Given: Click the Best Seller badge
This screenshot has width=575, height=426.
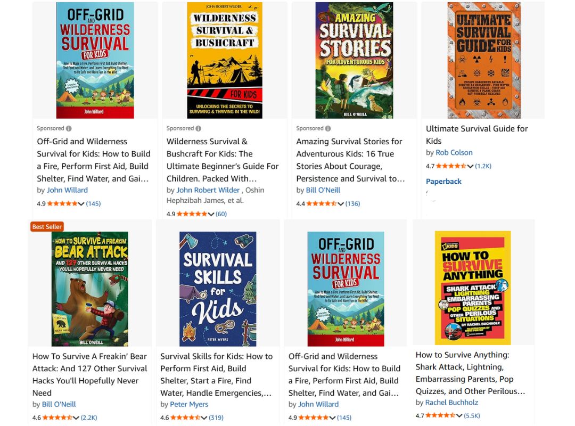Looking at the screenshot, I should click(47, 227).
